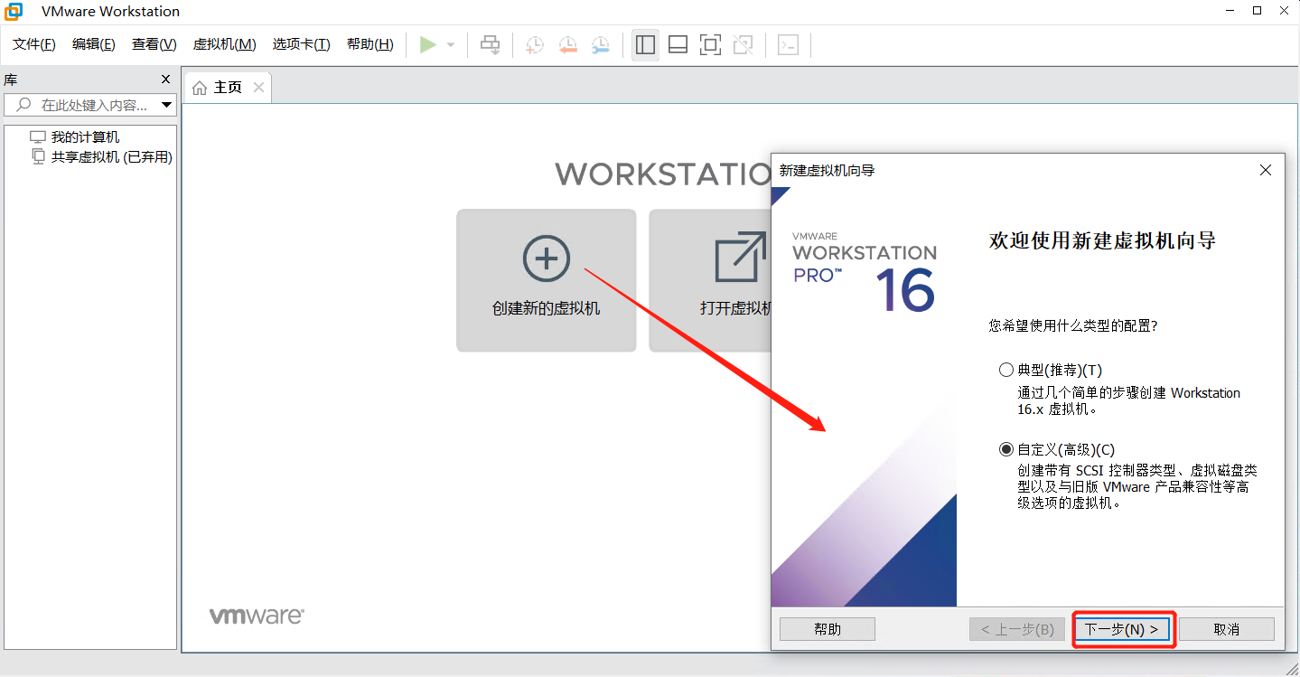This screenshot has width=1300, height=677.
Task: Click the home icon on 主页 tab
Action: (200, 88)
